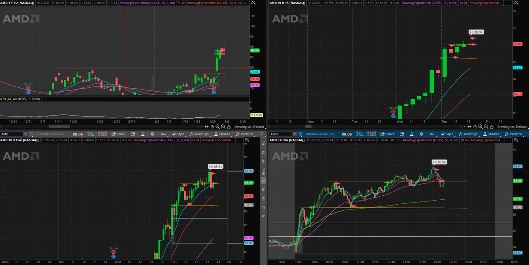Click the flask icon in the 2m chart toolbar
Screen dimensions: 529x265
[x=411, y=134]
